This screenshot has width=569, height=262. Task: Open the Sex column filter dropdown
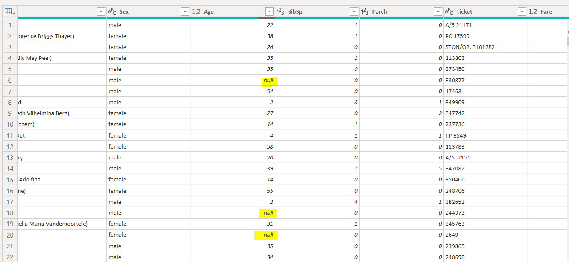click(x=185, y=11)
